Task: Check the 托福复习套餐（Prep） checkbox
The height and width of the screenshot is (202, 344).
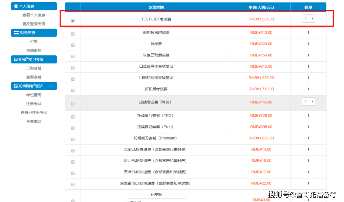Action: (73, 128)
